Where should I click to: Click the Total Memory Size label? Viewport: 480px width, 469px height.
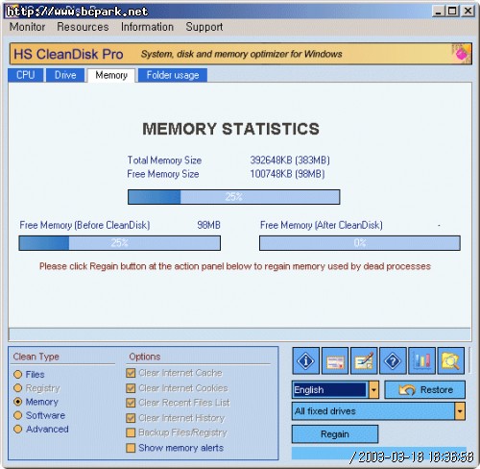click(x=164, y=160)
